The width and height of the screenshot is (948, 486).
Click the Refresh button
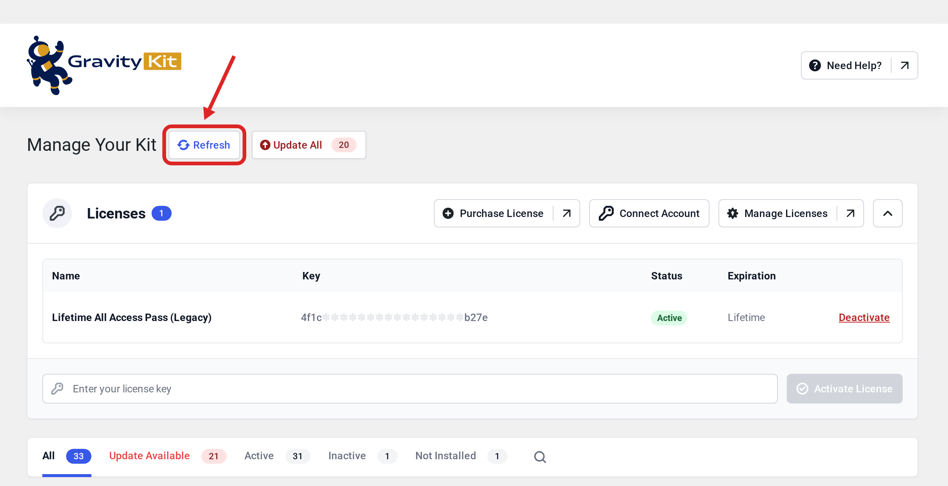tap(204, 145)
